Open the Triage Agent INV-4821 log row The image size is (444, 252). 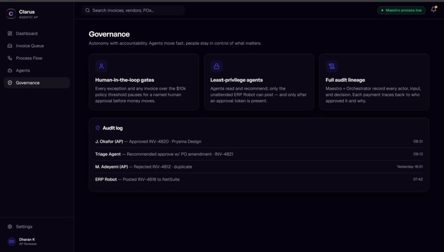(259, 154)
